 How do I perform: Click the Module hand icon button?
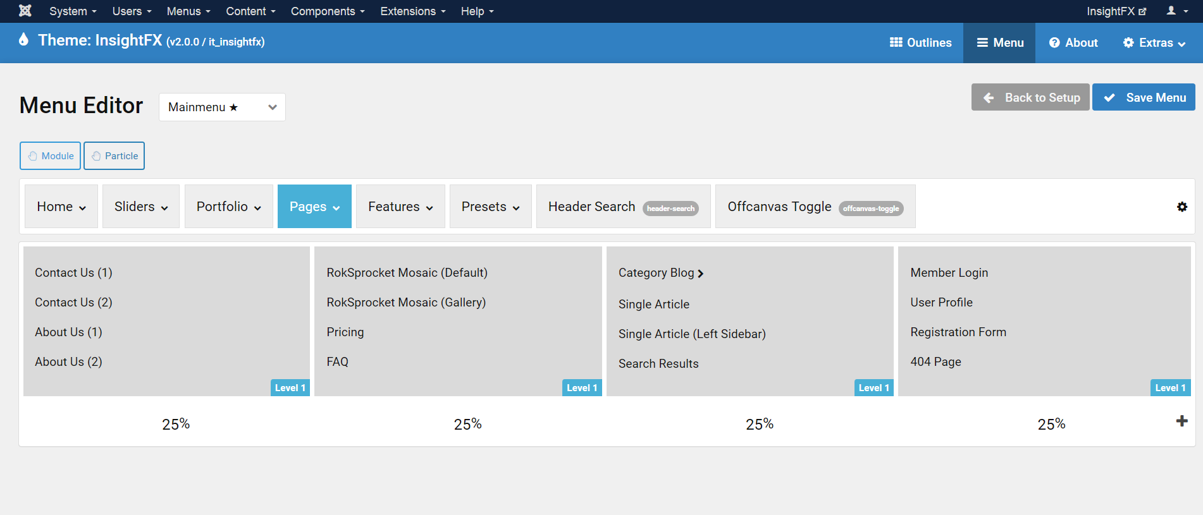(50, 155)
